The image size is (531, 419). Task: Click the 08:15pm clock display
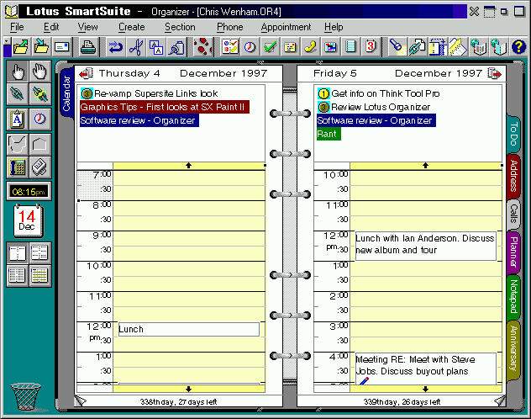click(29, 192)
